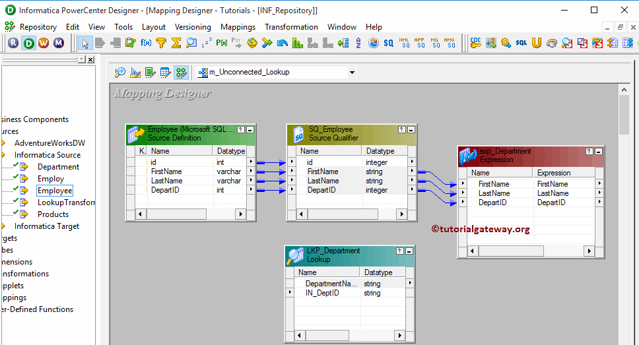Click the workspace vertical scroll up arrow
Image resolution: width=639 pixels, height=345 pixels.
coord(624,90)
